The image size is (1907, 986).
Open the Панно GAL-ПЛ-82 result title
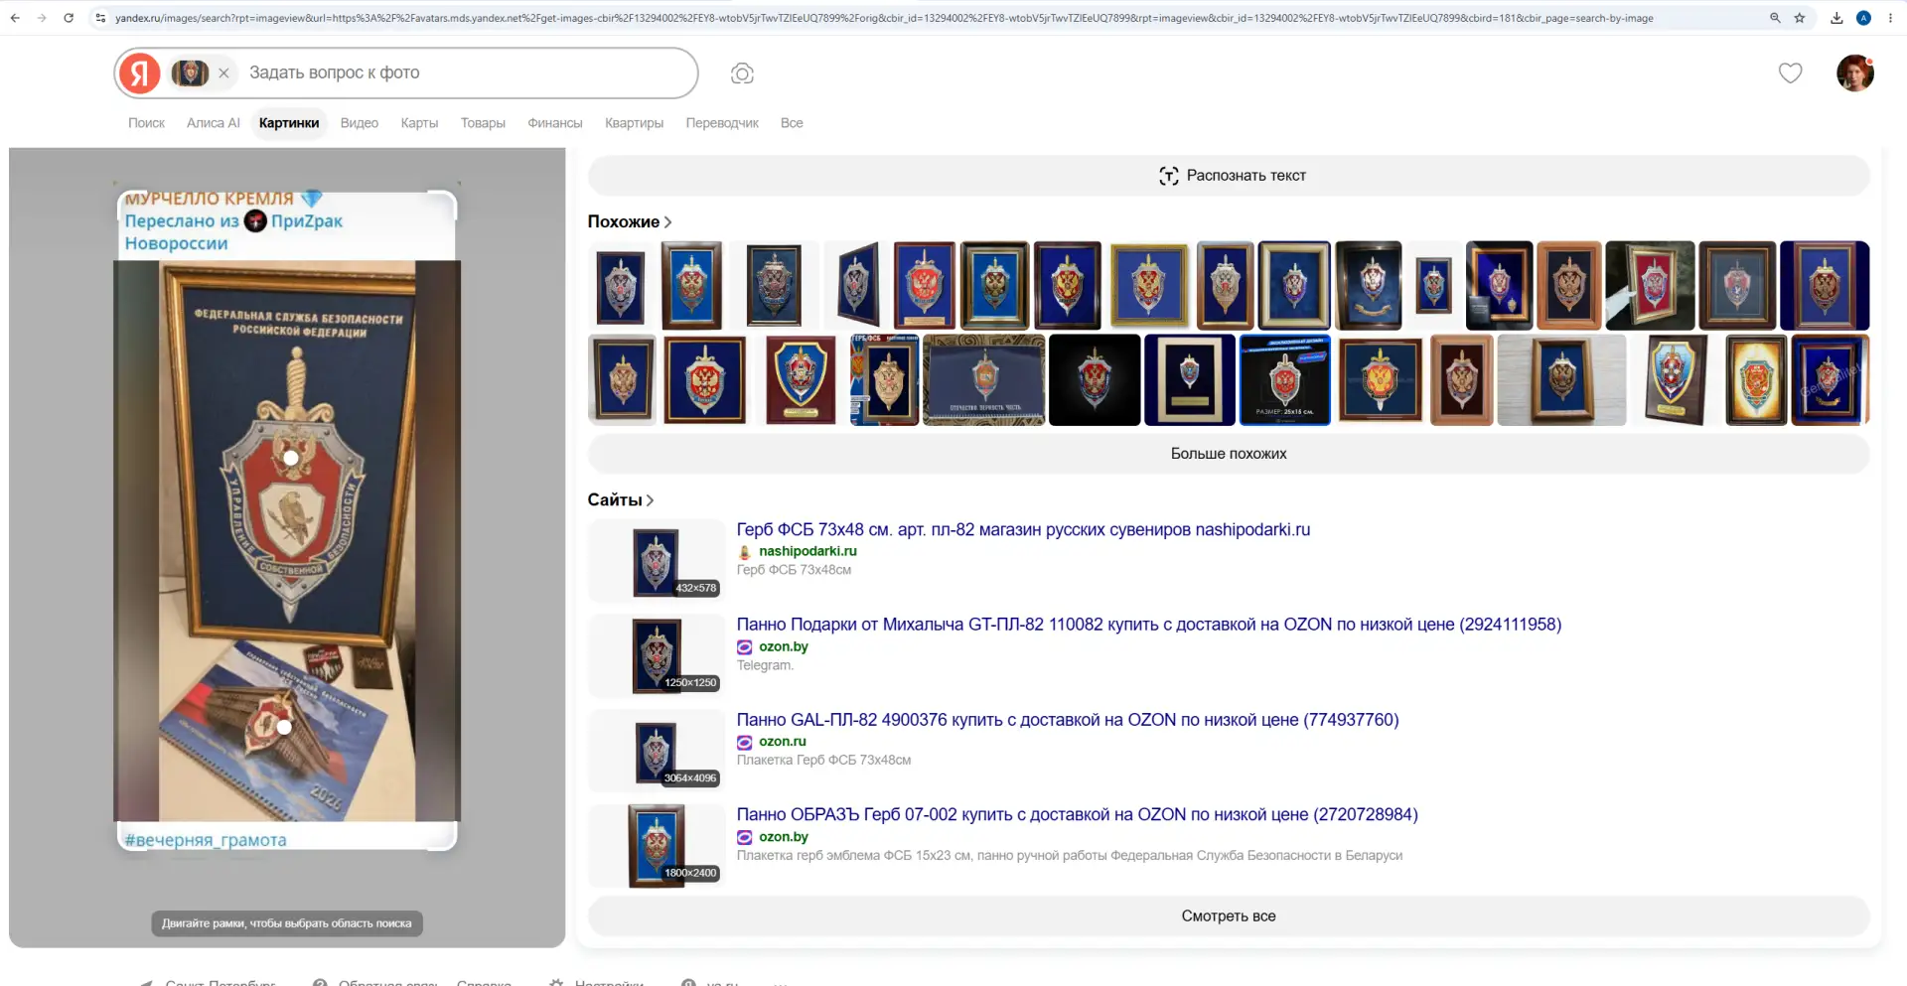pyautogui.click(x=1068, y=720)
